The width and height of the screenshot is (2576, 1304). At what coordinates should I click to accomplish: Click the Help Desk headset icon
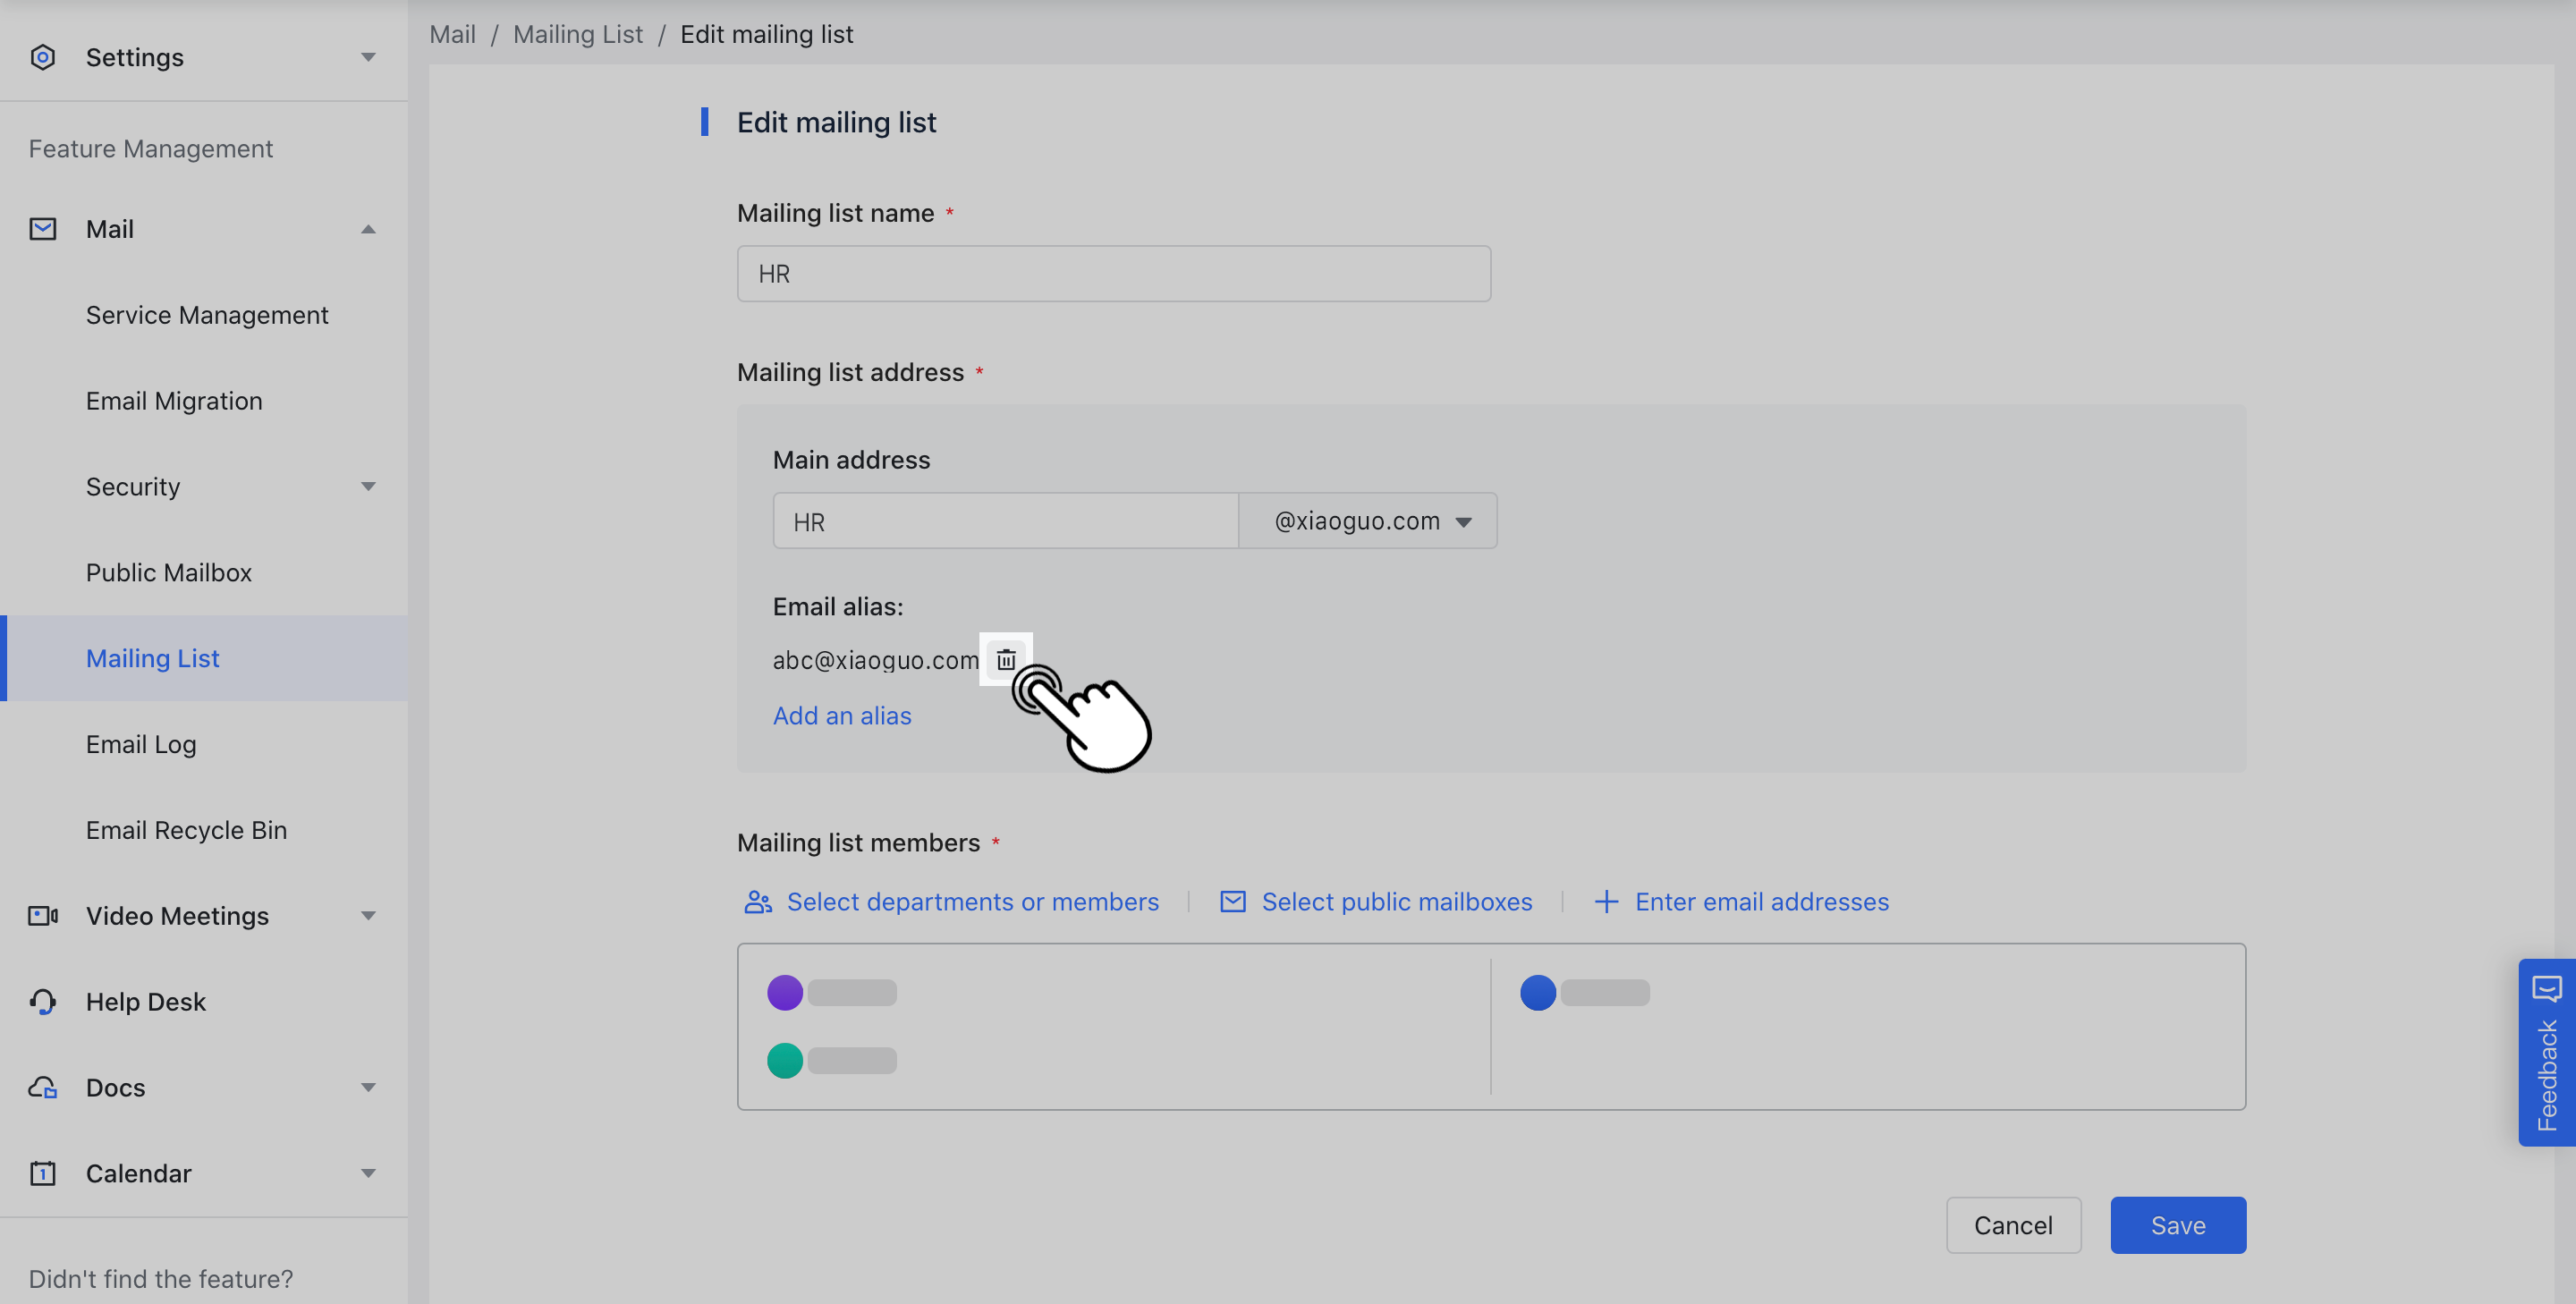pyautogui.click(x=42, y=1001)
